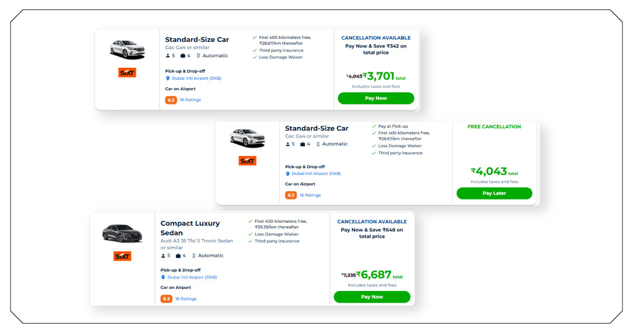Click the Sixt logo on the Compact Luxury Sedan card
Viewport: 633px width, 333px height.
coord(122,256)
